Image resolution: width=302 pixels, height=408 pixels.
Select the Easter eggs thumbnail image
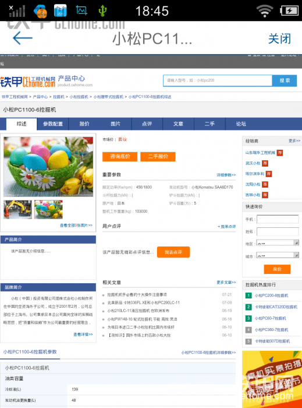click(48, 209)
